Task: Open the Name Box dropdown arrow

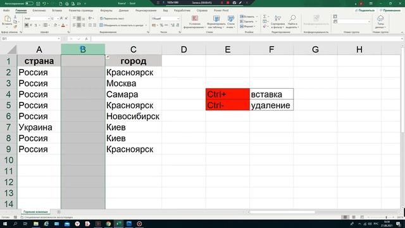Action: [59, 39]
